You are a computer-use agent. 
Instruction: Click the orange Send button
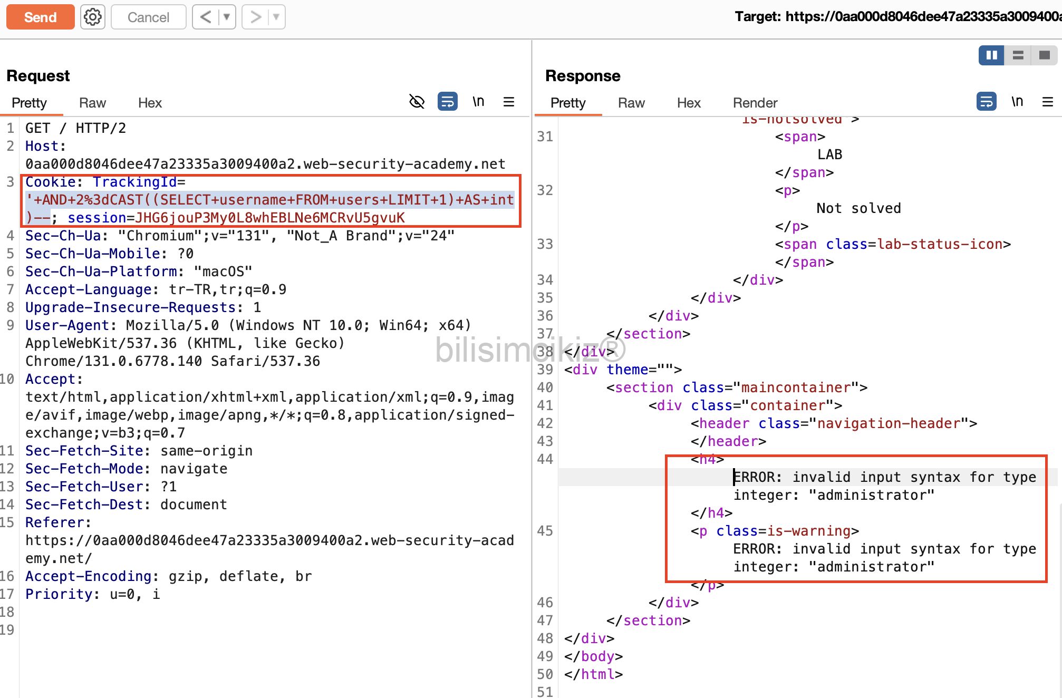coord(40,17)
